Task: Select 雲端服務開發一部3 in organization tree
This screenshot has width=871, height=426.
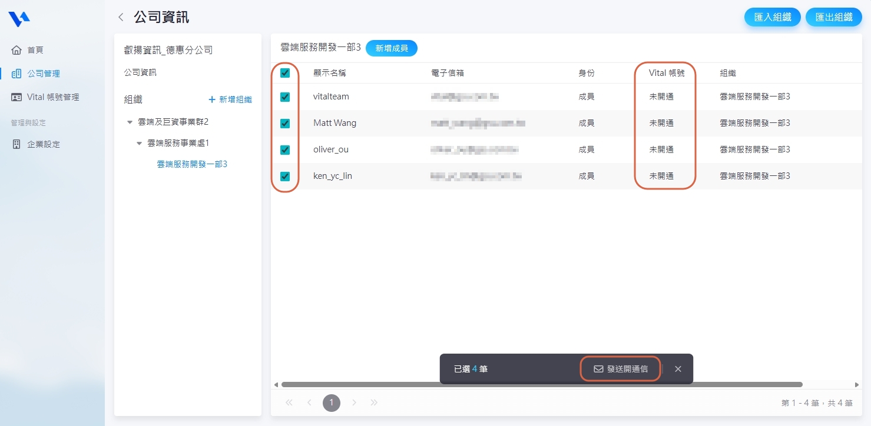Action: tap(192, 164)
